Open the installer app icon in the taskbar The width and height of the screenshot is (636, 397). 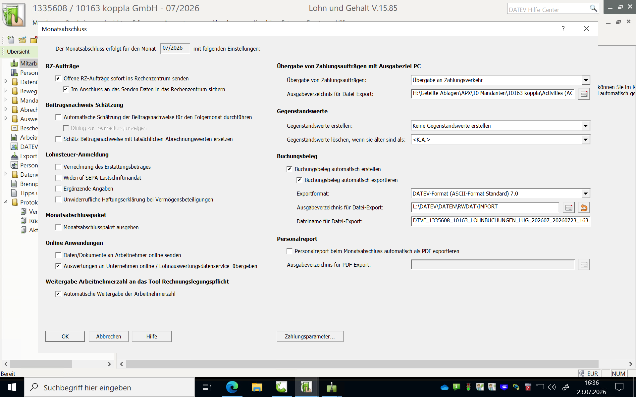(x=331, y=387)
